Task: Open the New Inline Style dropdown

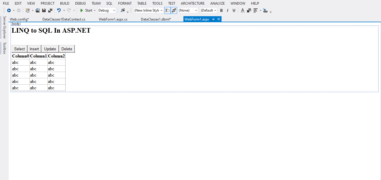Action: click(148, 10)
